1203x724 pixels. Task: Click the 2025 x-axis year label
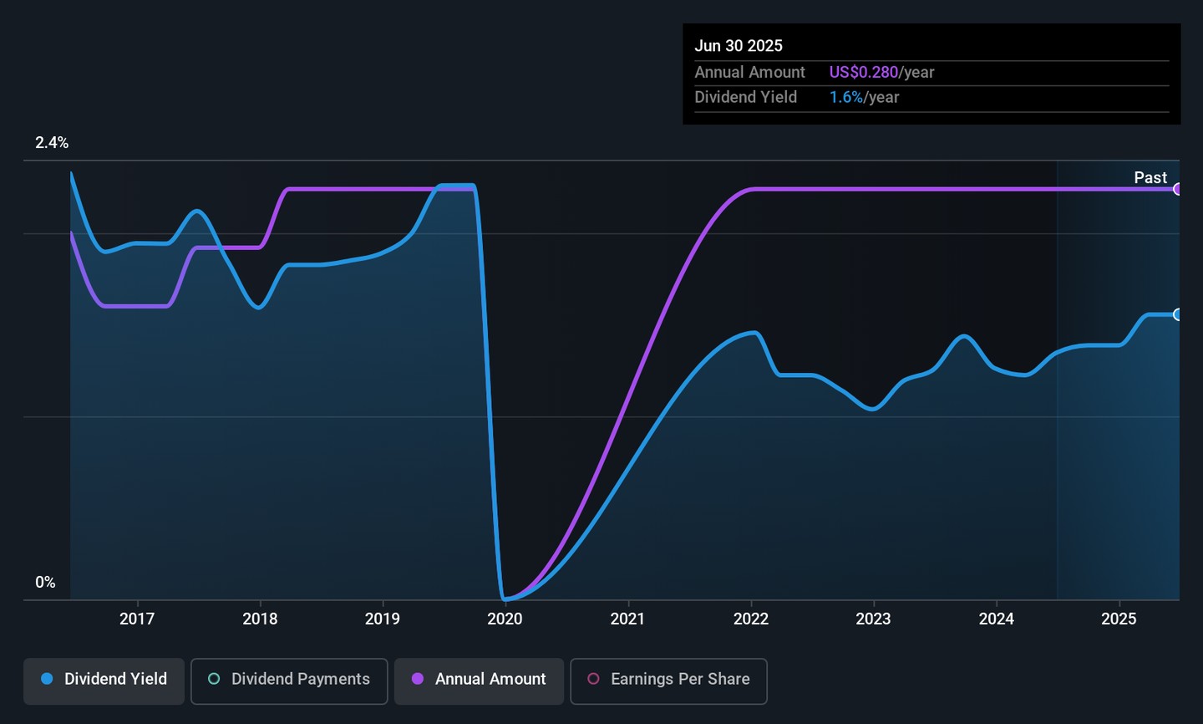pos(1119,619)
